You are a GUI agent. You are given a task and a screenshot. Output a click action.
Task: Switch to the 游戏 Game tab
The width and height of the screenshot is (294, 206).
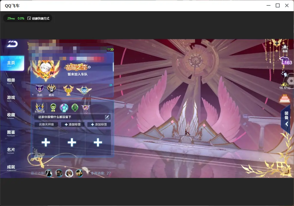[x=11, y=98]
